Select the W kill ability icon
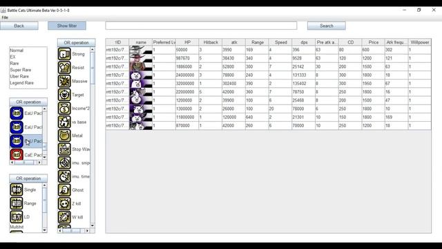 tap(64, 217)
